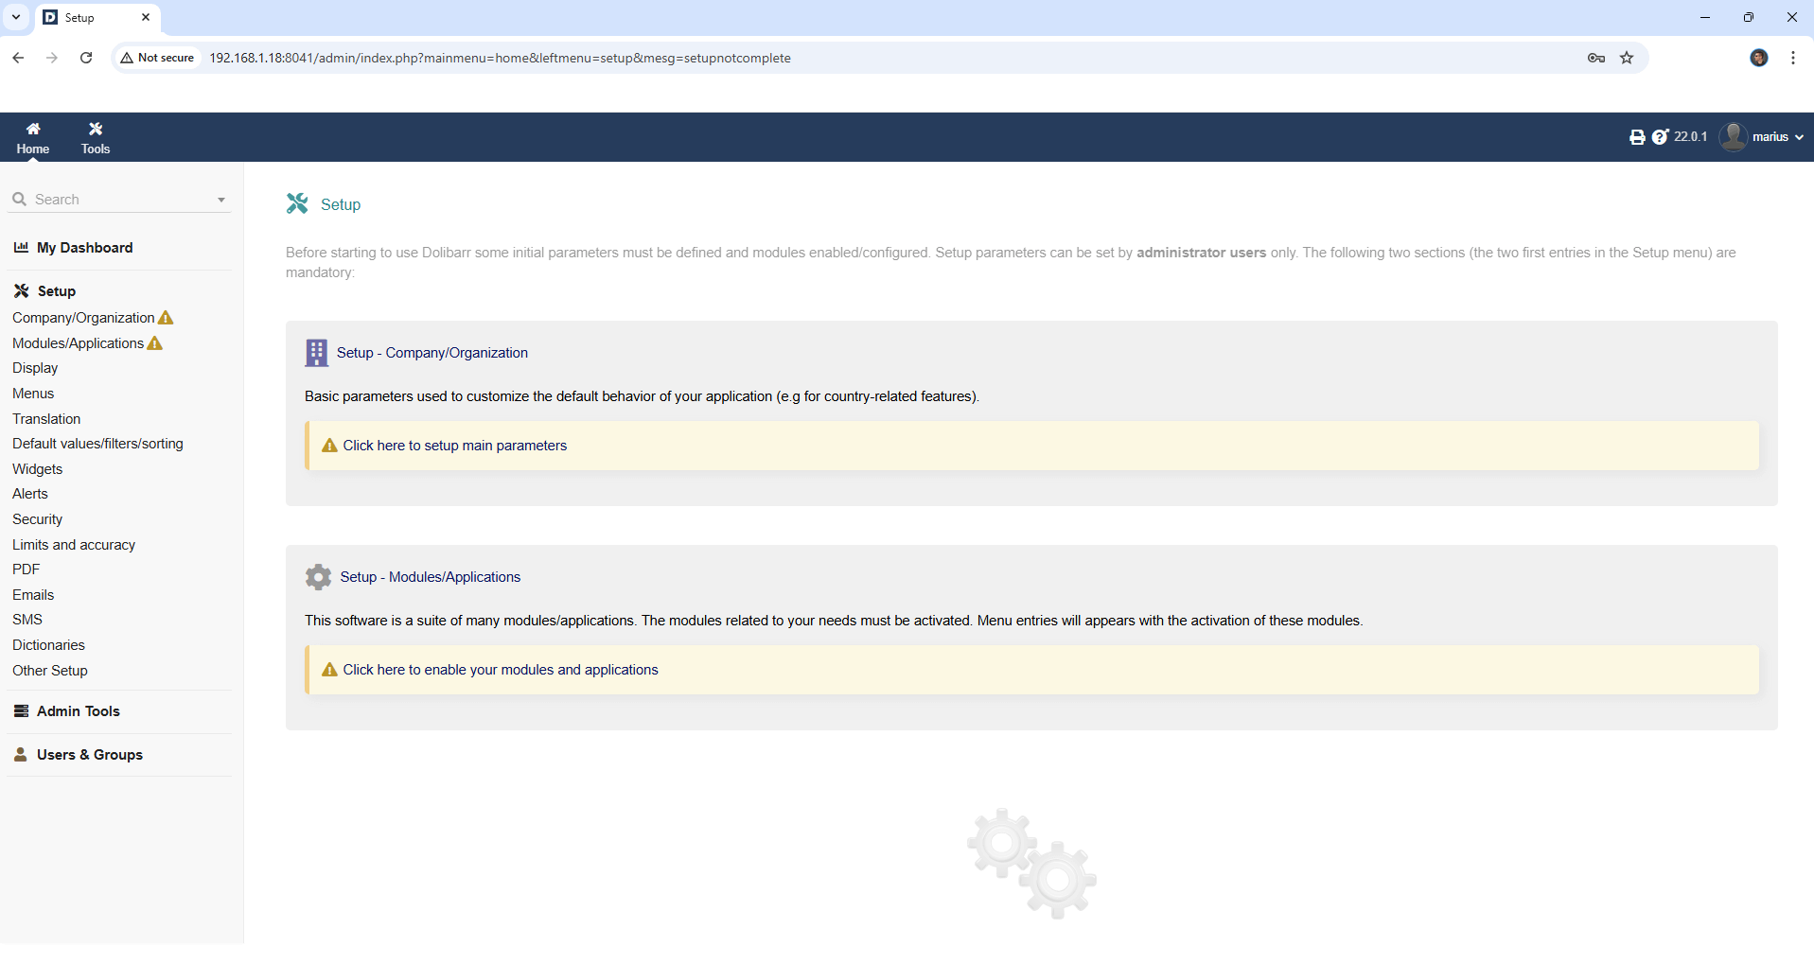1814x964 pixels.
Task: Open the search box dropdown arrow
Action: (221, 200)
